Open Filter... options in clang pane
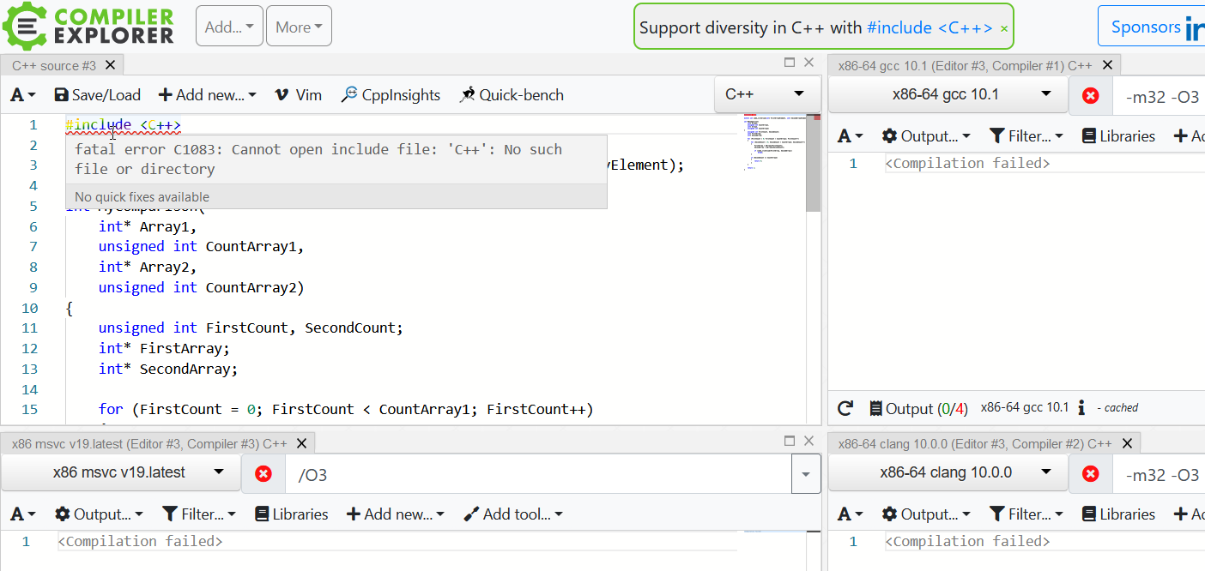Screen dimensions: 1205x571 pyautogui.click(x=1026, y=514)
